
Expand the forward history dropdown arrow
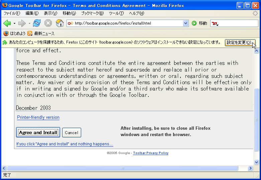click(29, 24)
